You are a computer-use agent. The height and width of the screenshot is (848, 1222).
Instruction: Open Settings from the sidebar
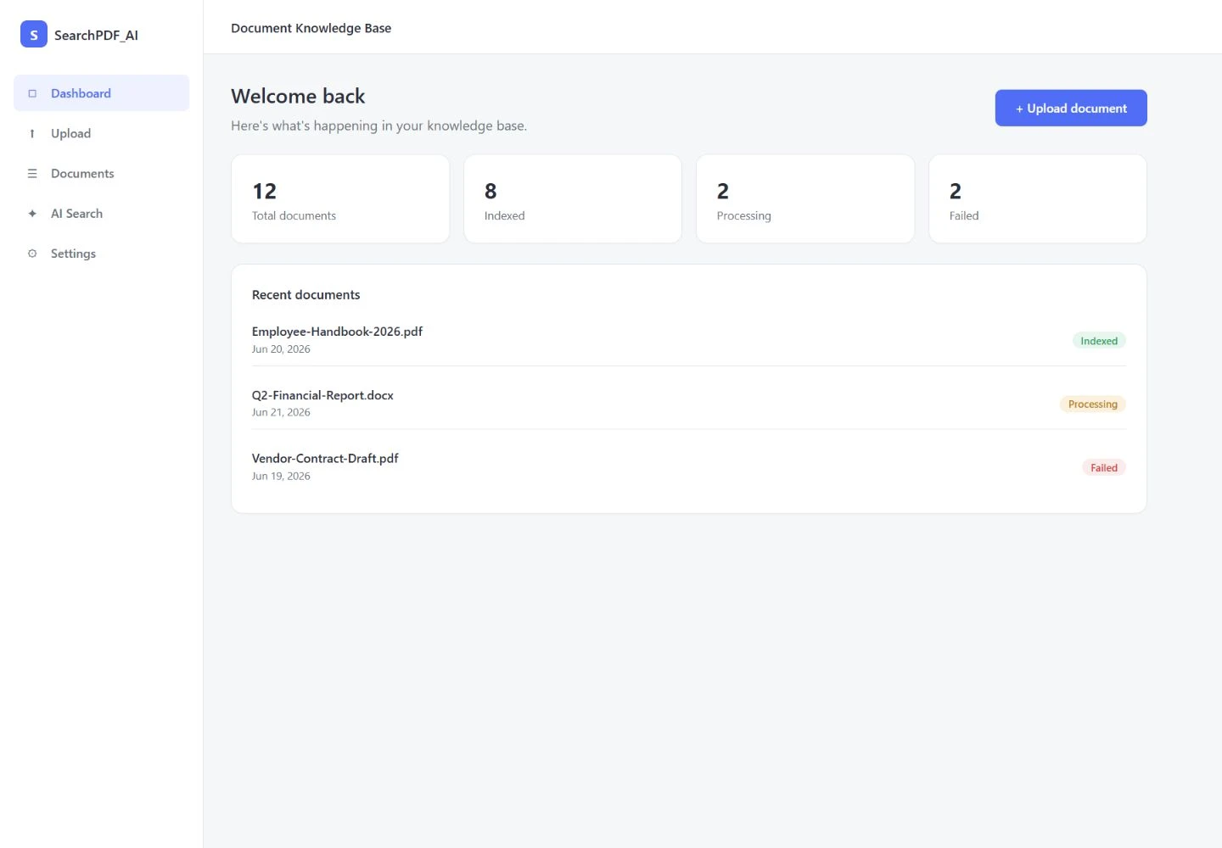[x=102, y=254]
